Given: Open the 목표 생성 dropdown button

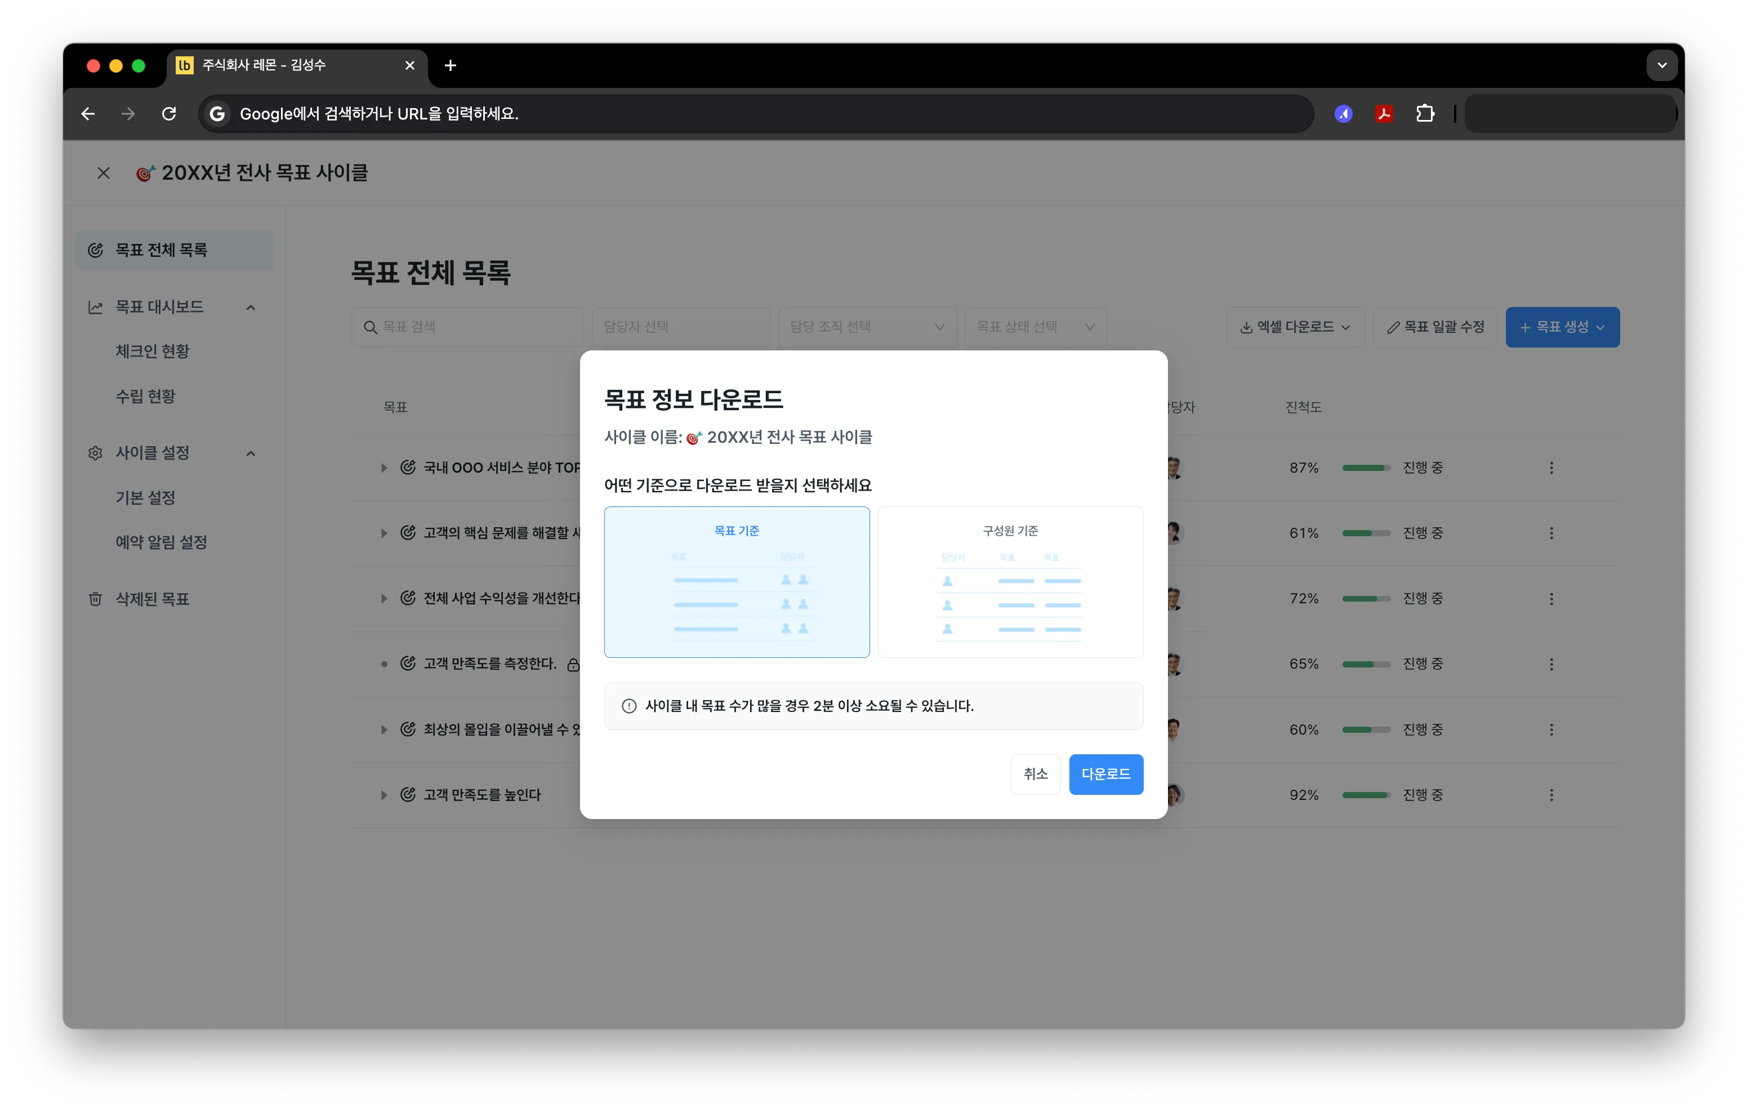Looking at the screenshot, I should 1562,327.
